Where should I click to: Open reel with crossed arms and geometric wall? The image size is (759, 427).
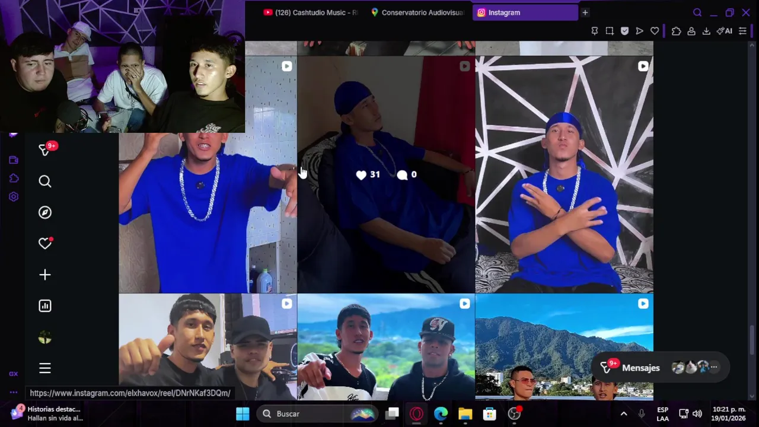pos(564,174)
